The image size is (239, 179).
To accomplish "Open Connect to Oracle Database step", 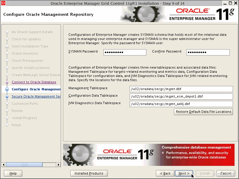I will 34,82.
